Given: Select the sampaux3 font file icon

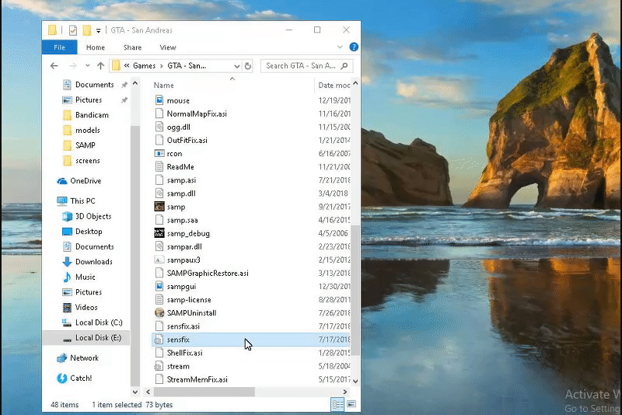Looking at the screenshot, I should pyautogui.click(x=159, y=260).
